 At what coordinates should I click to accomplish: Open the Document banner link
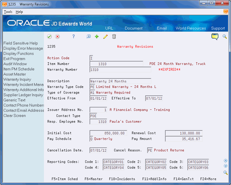click(134, 28)
